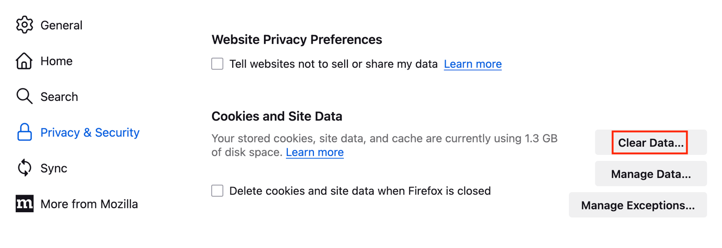This screenshot has width=722, height=248.
Task: Click the padlock icon for Privacy & Security
Action: pos(24,133)
